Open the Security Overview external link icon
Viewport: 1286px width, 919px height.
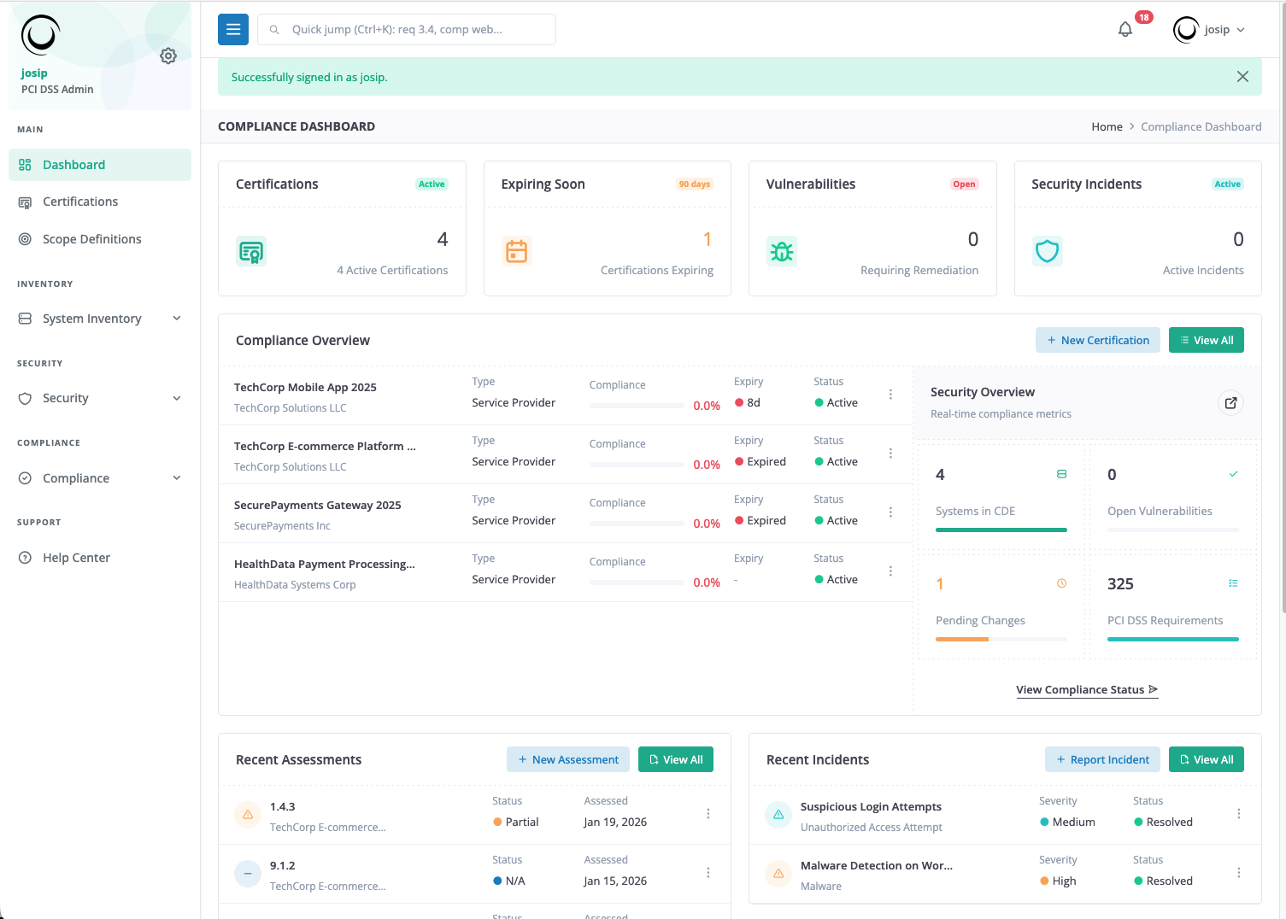1230,402
